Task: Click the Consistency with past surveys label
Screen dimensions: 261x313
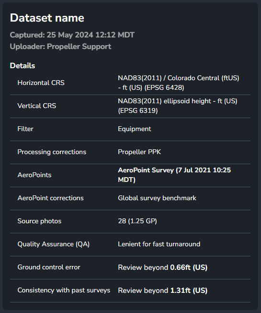Action: [x=64, y=290]
